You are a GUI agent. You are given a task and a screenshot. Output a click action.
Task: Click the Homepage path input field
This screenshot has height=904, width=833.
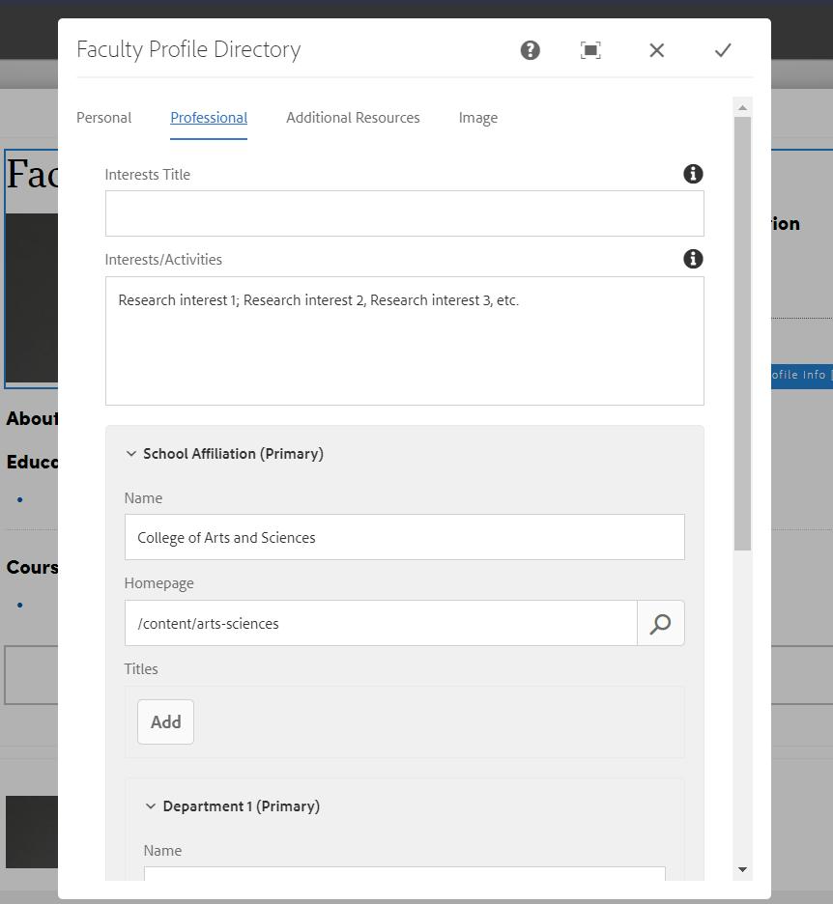click(381, 624)
